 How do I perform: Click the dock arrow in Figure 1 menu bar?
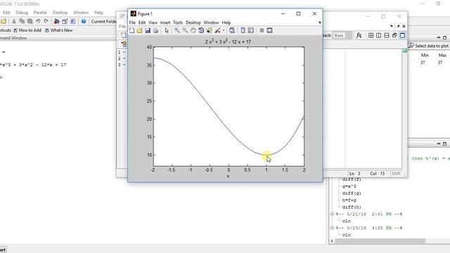[319, 22]
